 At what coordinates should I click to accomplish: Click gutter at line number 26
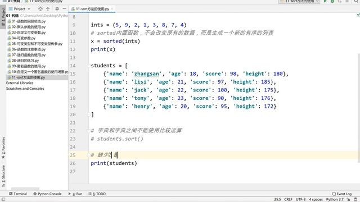click(x=73, y=163)
